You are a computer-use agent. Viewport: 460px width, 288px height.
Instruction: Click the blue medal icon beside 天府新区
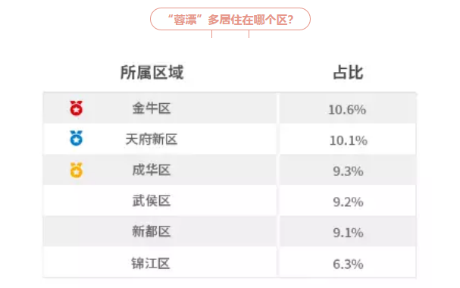pyautogui.click(x=77, y=138)
